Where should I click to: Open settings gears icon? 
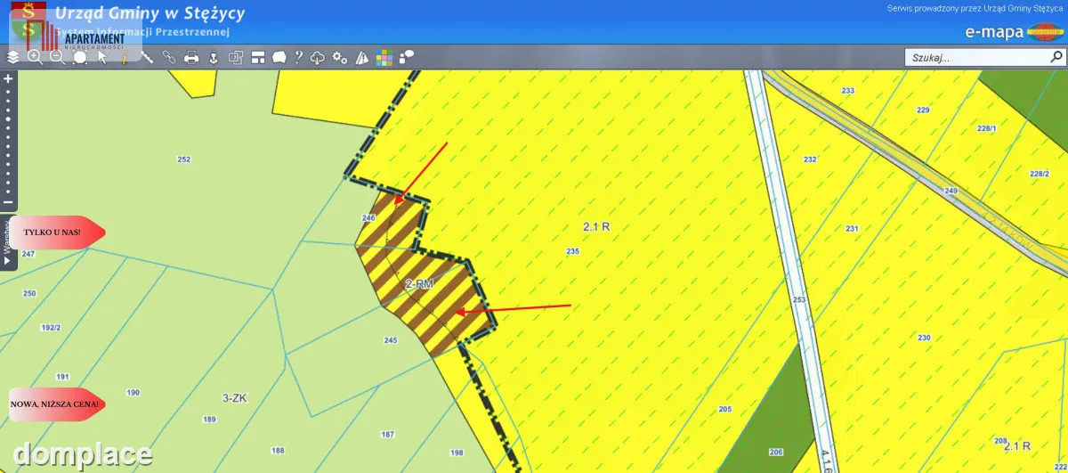(x=340, y=57)
